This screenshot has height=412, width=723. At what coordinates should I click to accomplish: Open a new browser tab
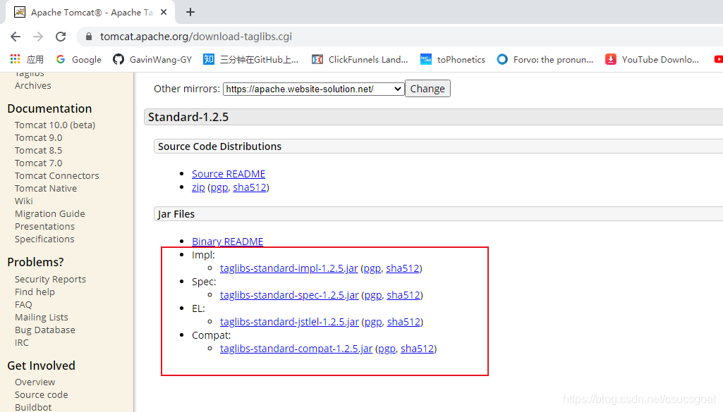pos(190,13)
